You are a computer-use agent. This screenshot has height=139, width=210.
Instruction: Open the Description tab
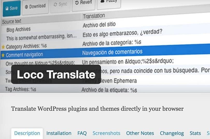27,133
